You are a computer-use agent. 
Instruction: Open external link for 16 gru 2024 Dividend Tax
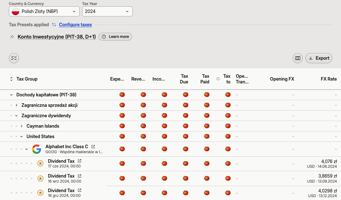tap(80, 190)
